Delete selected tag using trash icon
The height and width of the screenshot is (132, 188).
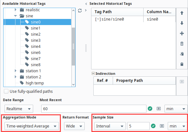click(x=182, y=44)
